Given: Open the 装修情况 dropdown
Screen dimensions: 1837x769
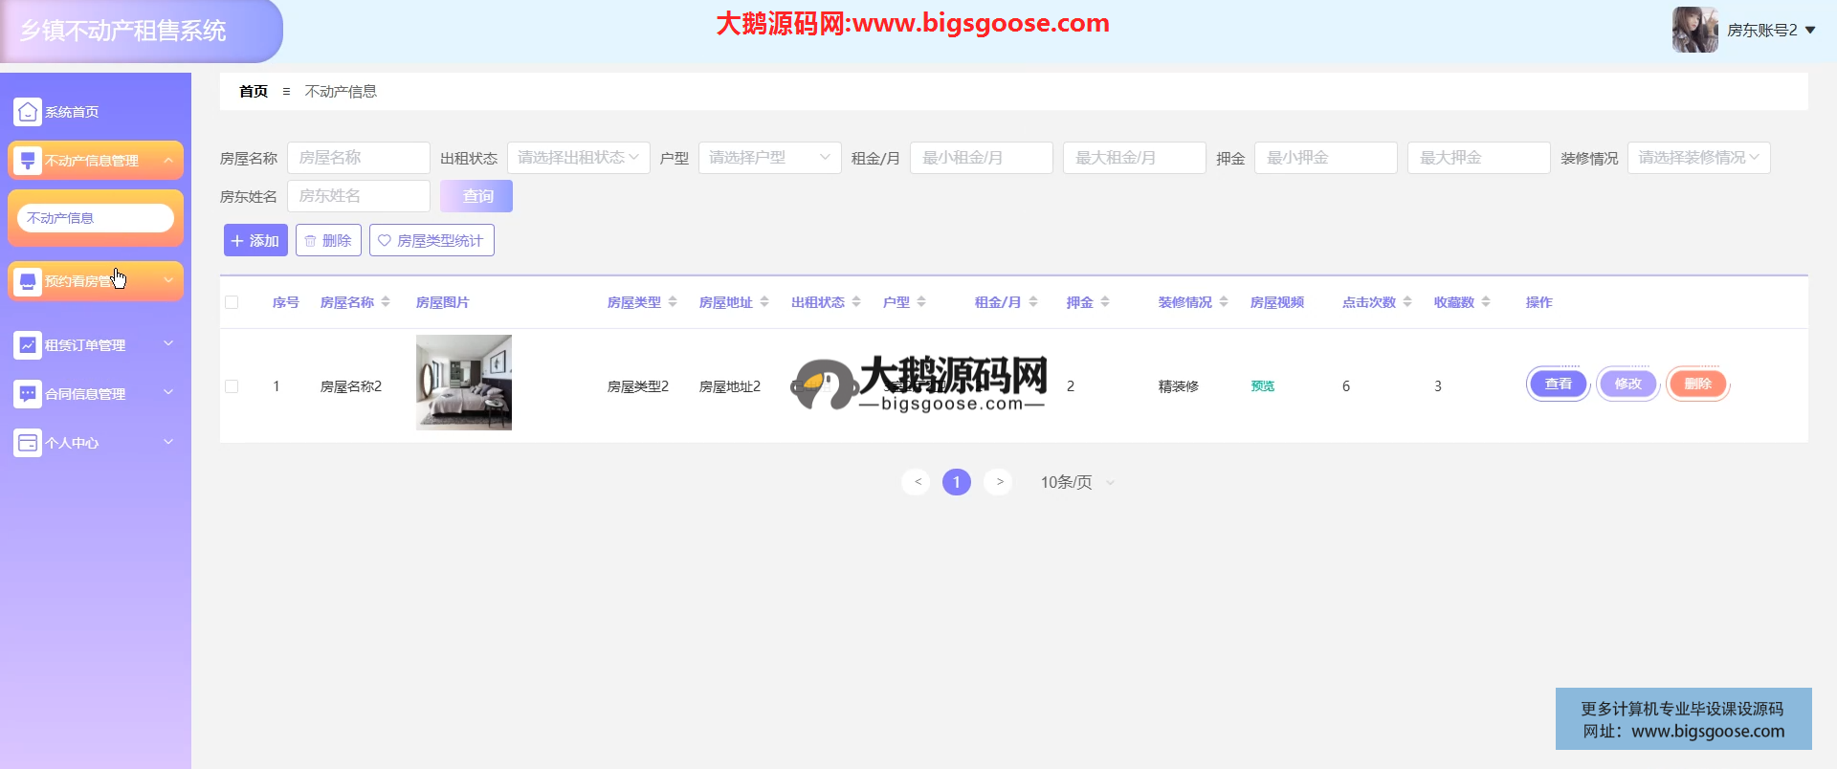Looking at the screenshot, I should point(1698,158).
